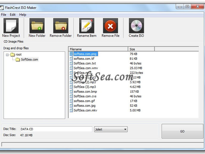Click the 75 KB size cell
The height and width of the screenshot is (154, 205).
click(x=133, y=54)
